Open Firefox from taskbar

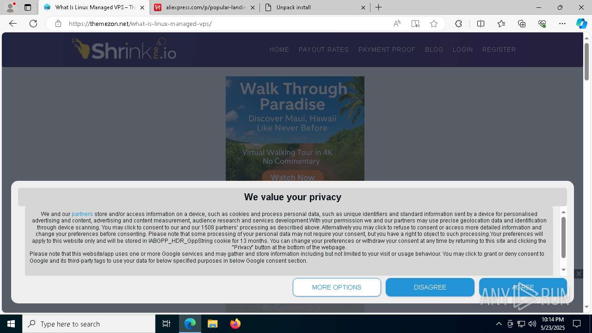click(235, 324)
